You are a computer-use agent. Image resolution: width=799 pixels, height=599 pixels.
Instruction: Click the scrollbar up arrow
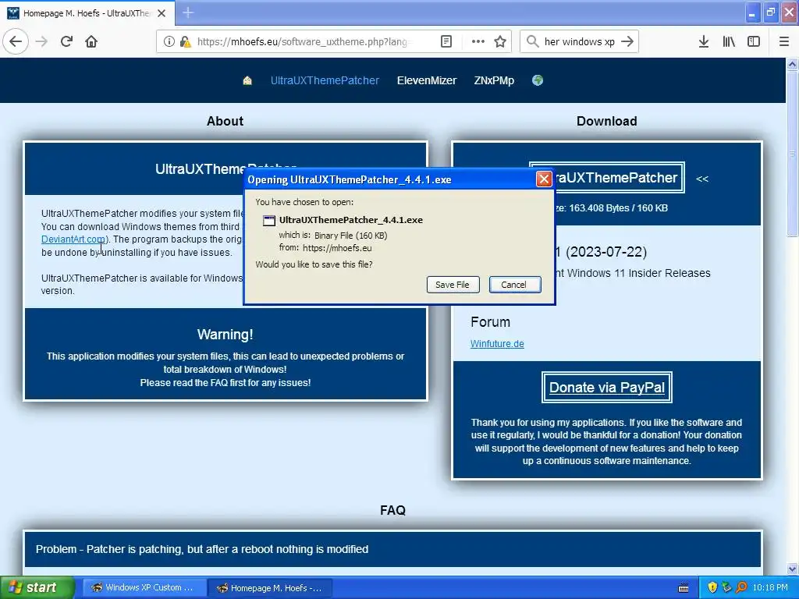point(792,64)
